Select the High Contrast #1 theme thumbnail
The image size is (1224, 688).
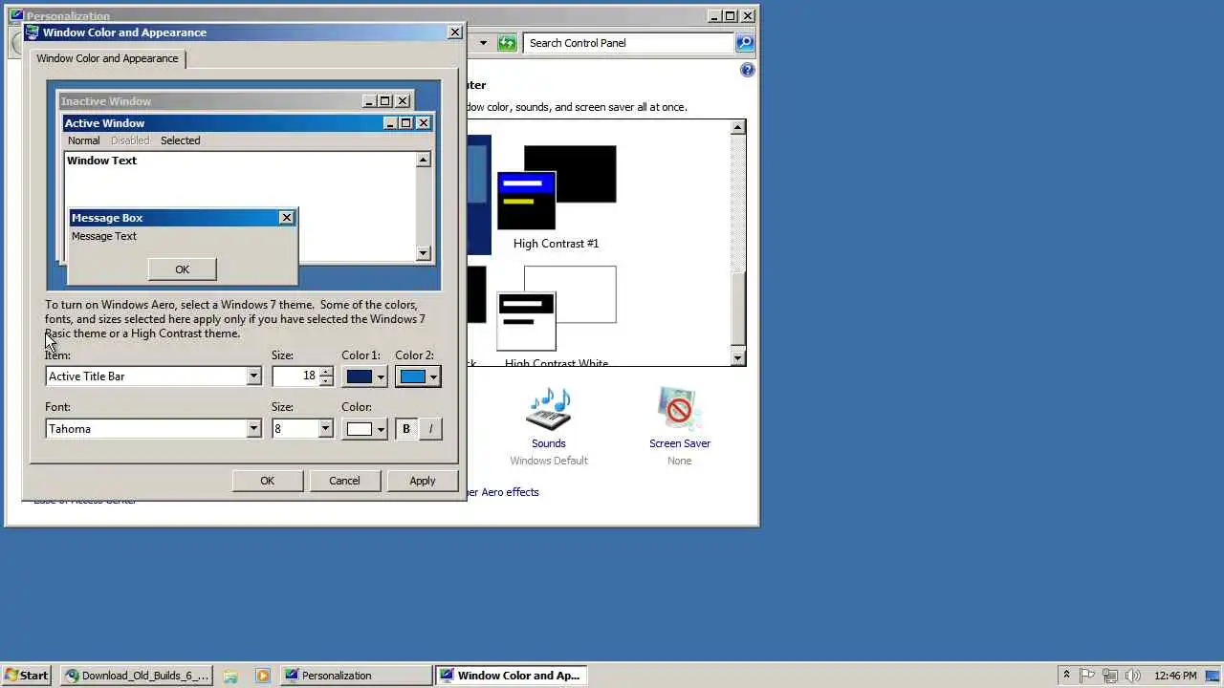tap(556, 187)
